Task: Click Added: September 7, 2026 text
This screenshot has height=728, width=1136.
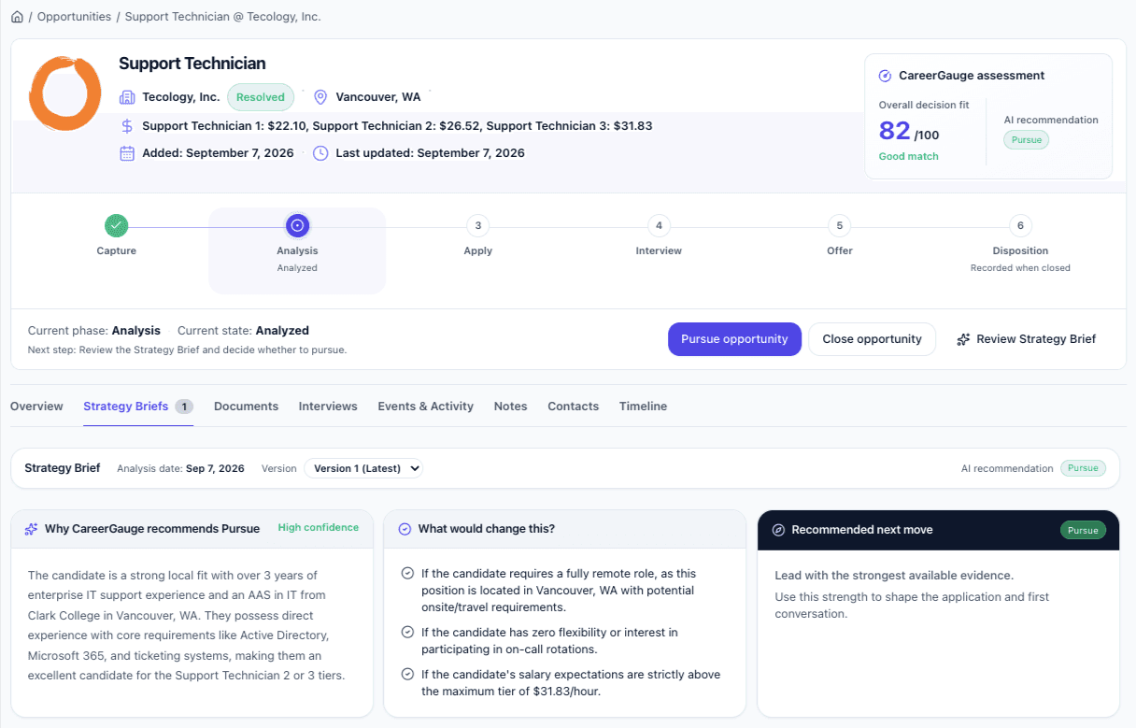Action: point(218,153)
